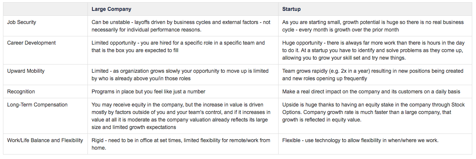Click Large Company job security text about layoffs
This screenshot has width=476, height=159.
pos(181,26)
